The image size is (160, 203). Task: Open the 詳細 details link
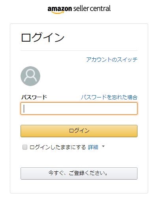(93, 147)
